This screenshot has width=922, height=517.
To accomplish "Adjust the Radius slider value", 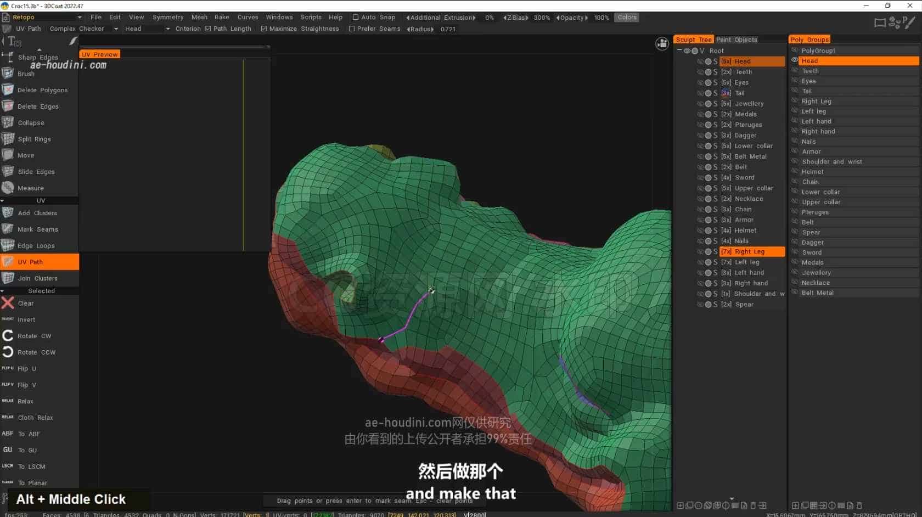I will tap(448, 29).
